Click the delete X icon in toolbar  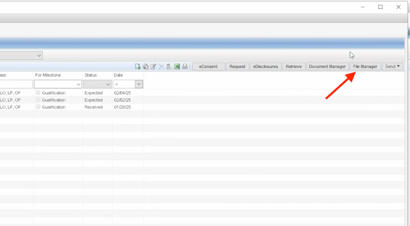point(161,66)
